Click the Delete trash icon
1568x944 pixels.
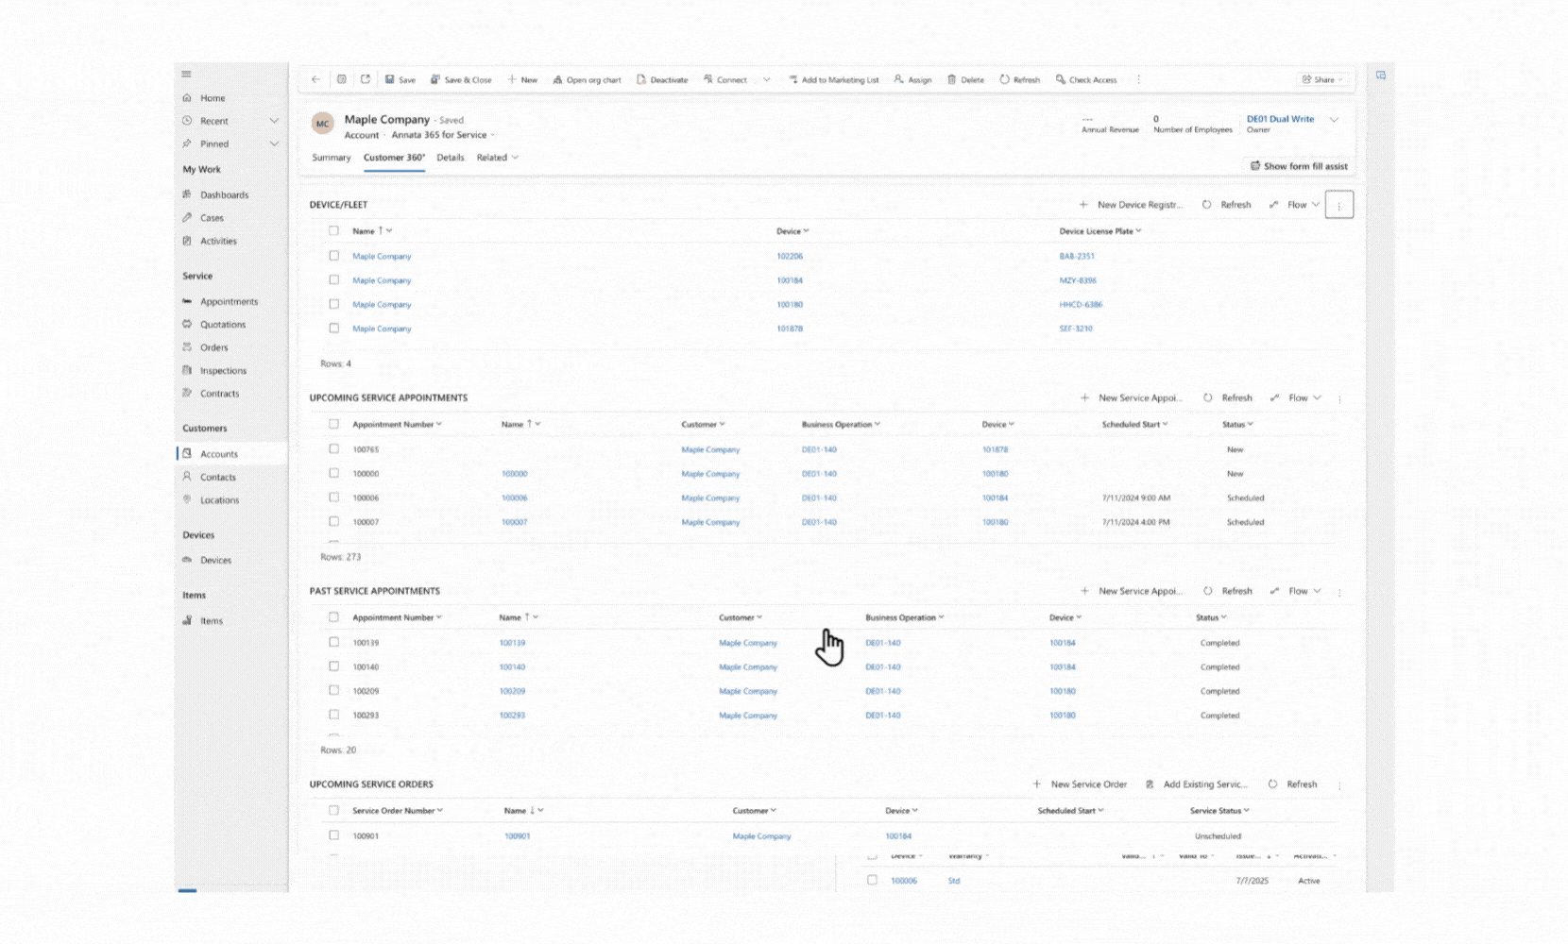pyautogui.click(x=952, y=80)
